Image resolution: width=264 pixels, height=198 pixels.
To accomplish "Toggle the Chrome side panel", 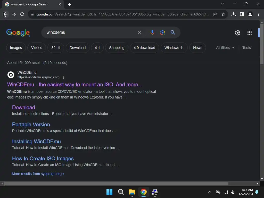I will click(242, 14).
